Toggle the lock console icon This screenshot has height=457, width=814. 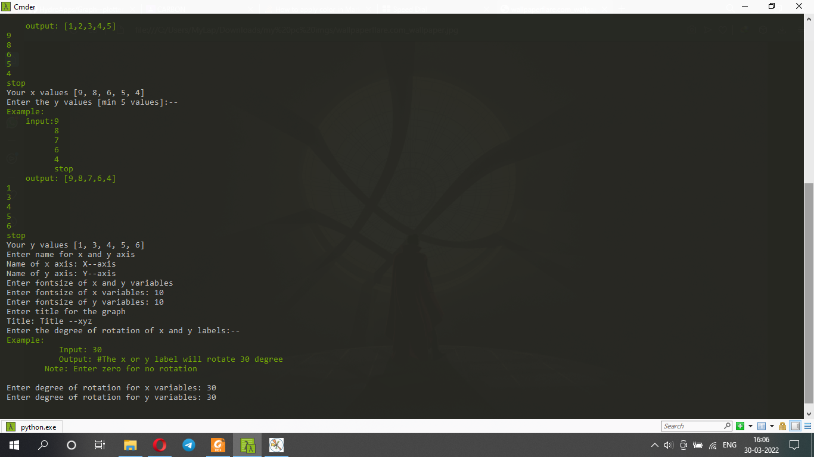tap(782, 426)
